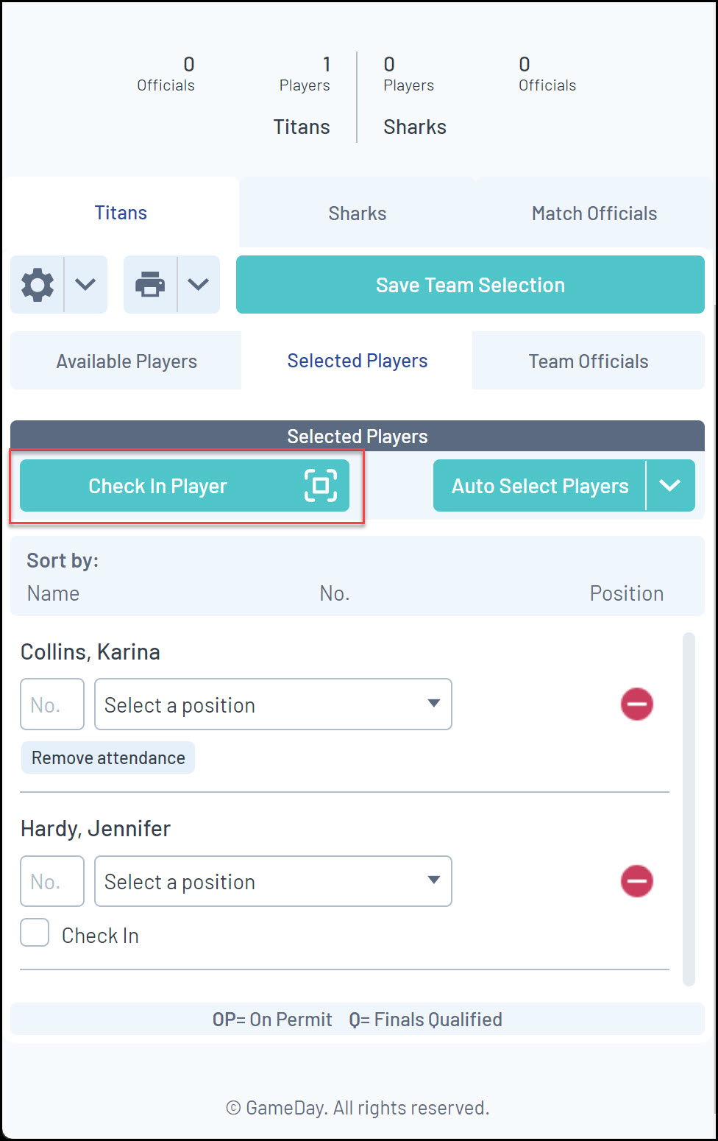Click Remove attendance for Karina Collins
This screenshot has height=1141, width=718.
(x=108, y=758)
